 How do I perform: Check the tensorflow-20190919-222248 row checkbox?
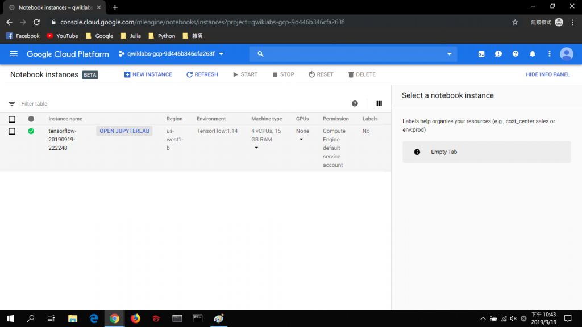coord(12,131)
